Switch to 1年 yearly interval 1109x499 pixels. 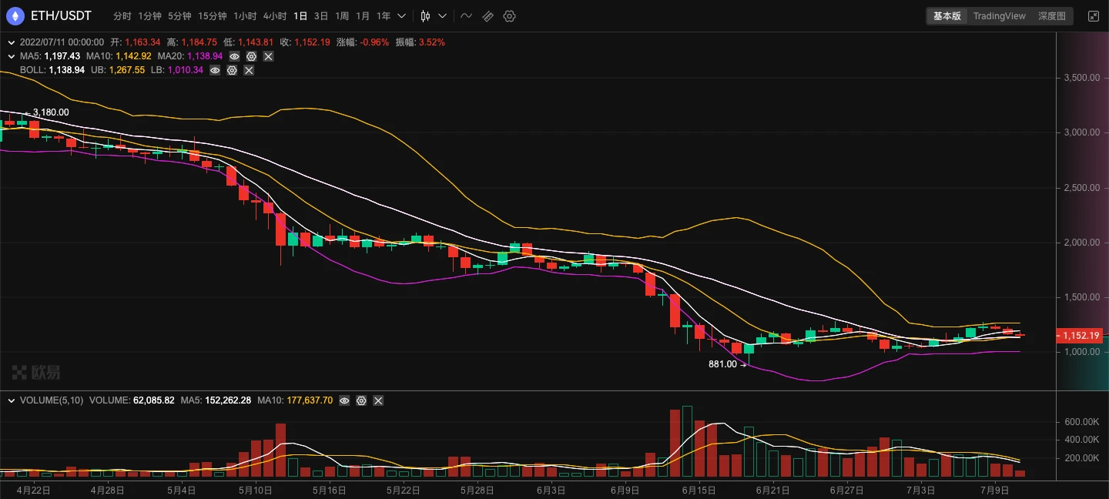[x=384, y=16]
